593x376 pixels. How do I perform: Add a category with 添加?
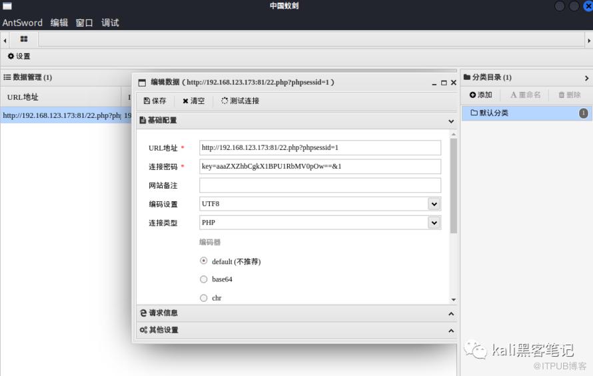(x=480, y=95)
